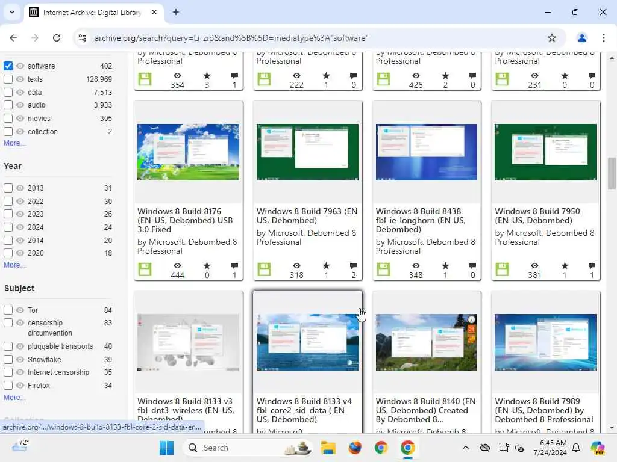617x462 pixels.
Task: Open Windows 8 Build 7950 title link
Action: click(x=537, y=216)
